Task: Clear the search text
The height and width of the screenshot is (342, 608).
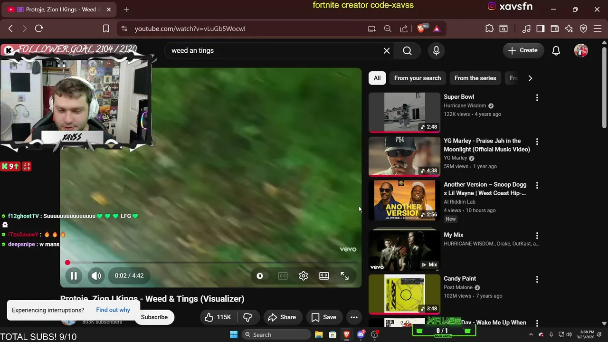Action: pyautogui.click(x=387, y=50)
